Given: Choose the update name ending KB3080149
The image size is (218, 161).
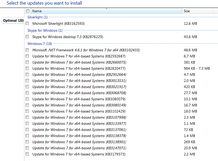Looking at the screenshot, I should (x=79, y=105).
